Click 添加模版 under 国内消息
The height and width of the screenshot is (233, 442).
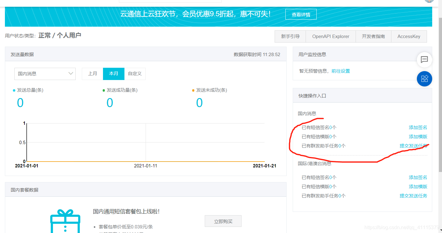coord(418,137)
